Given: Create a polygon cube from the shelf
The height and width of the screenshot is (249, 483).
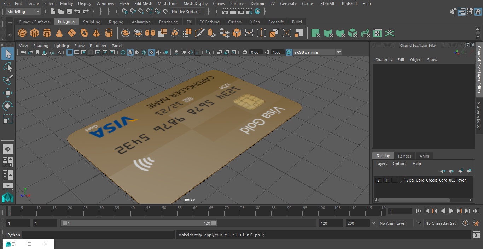Looking at the screenshot, I should coord(34,33).
